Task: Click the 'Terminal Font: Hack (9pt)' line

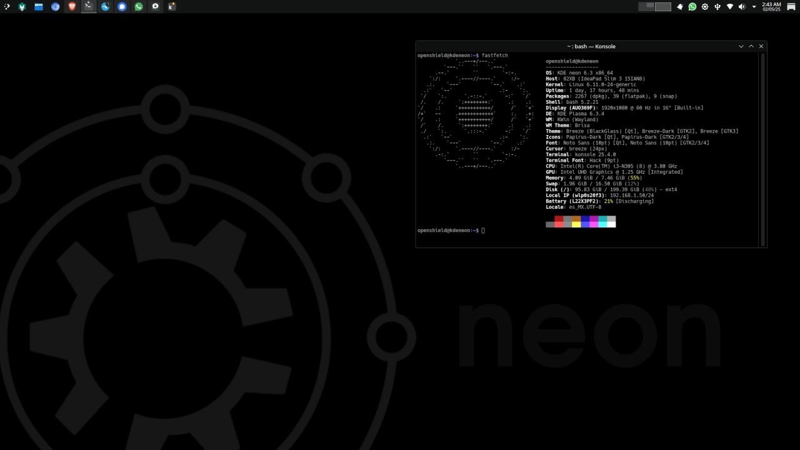Action: pos(582,161)
